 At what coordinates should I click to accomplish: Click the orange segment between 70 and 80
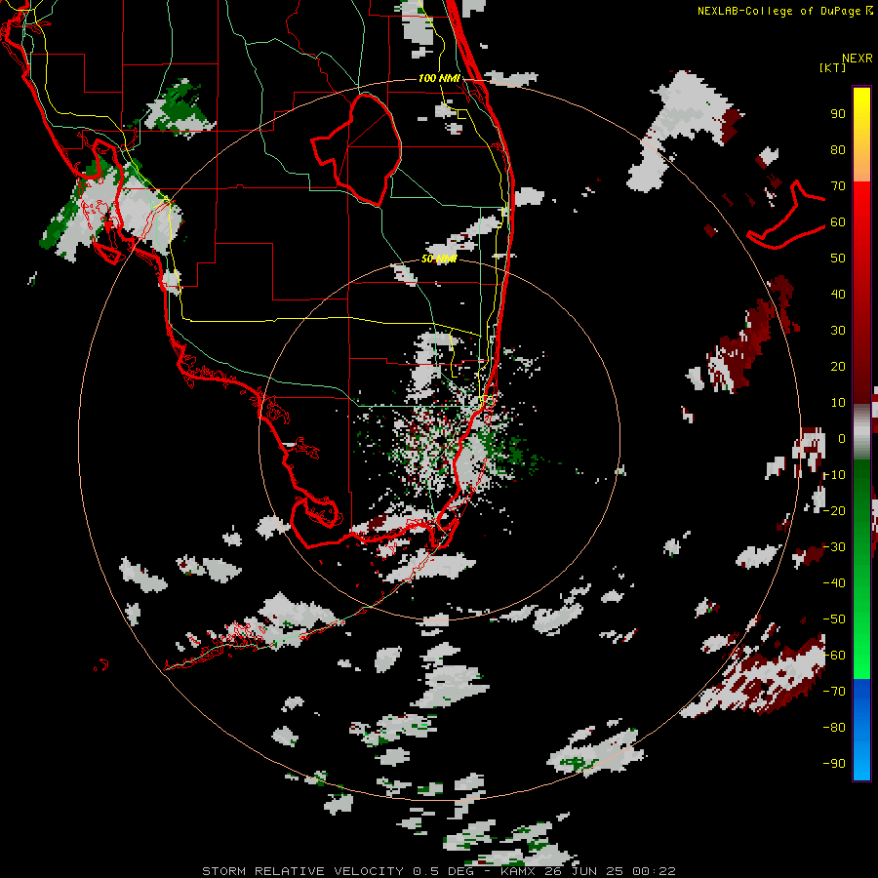(861, 166)
